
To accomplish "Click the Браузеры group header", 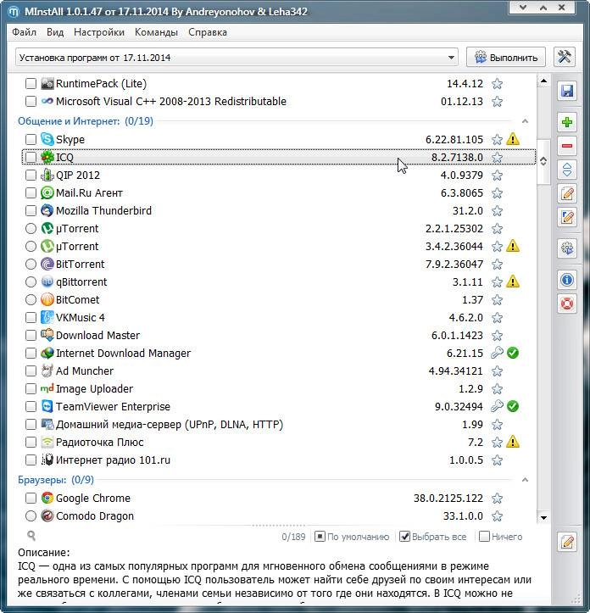I will click(56, 480).
